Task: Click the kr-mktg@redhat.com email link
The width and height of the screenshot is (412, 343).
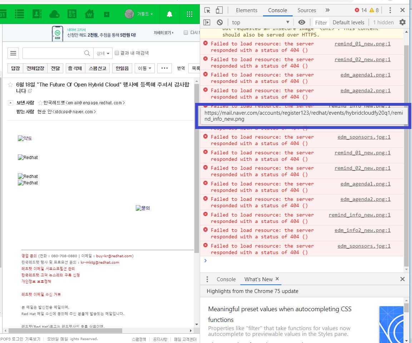Action: (100, 262)
